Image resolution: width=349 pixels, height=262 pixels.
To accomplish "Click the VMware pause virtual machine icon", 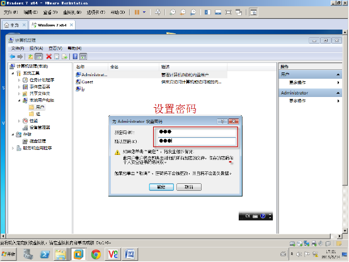I will 137,12.
